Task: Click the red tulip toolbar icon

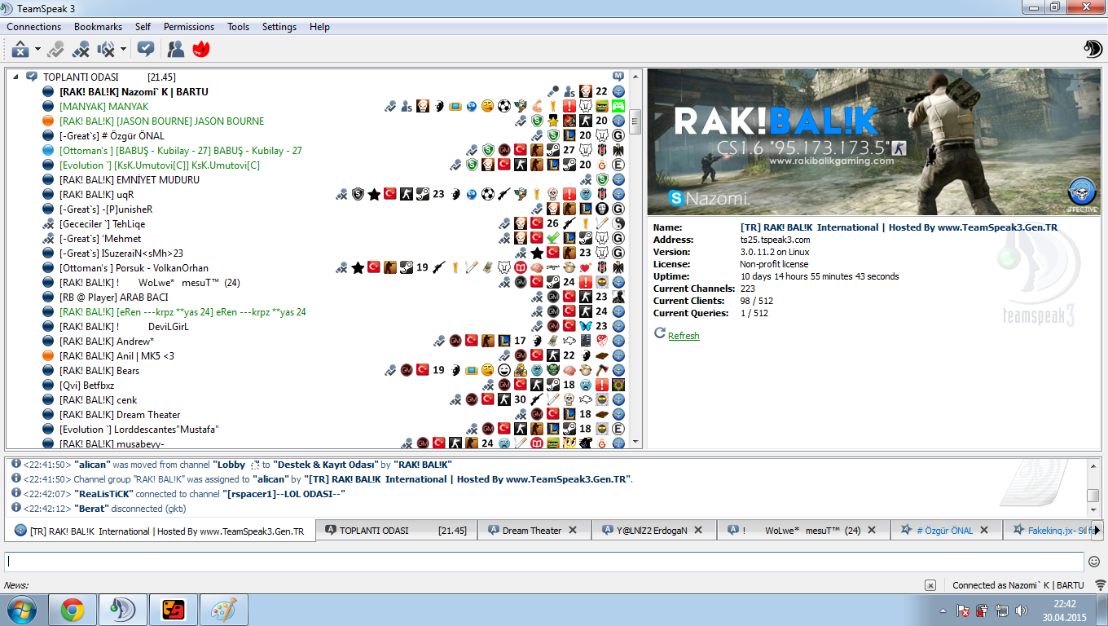Action: [x=200, y=50]
